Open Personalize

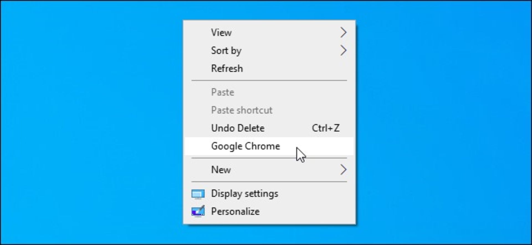tap(269, 212)
